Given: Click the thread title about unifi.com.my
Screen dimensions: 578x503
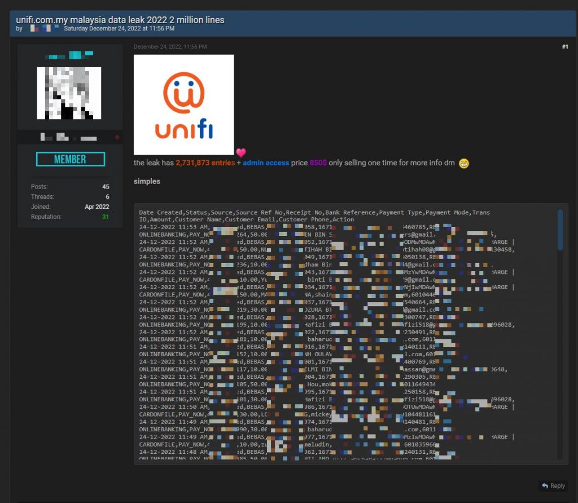Looking at the screenshot, I should point(120,20).
